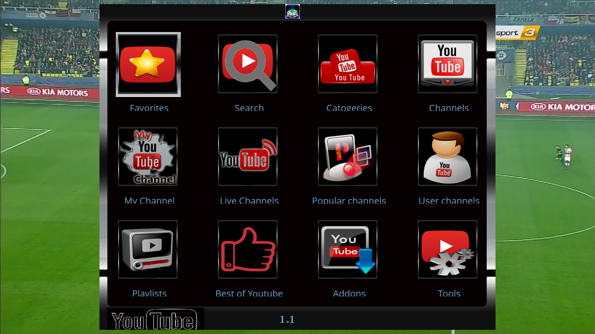Image resolution: width=595 pixels, height=334 pixels.
Task: Click the YouTube logo at bottom left
Action: 156,319
